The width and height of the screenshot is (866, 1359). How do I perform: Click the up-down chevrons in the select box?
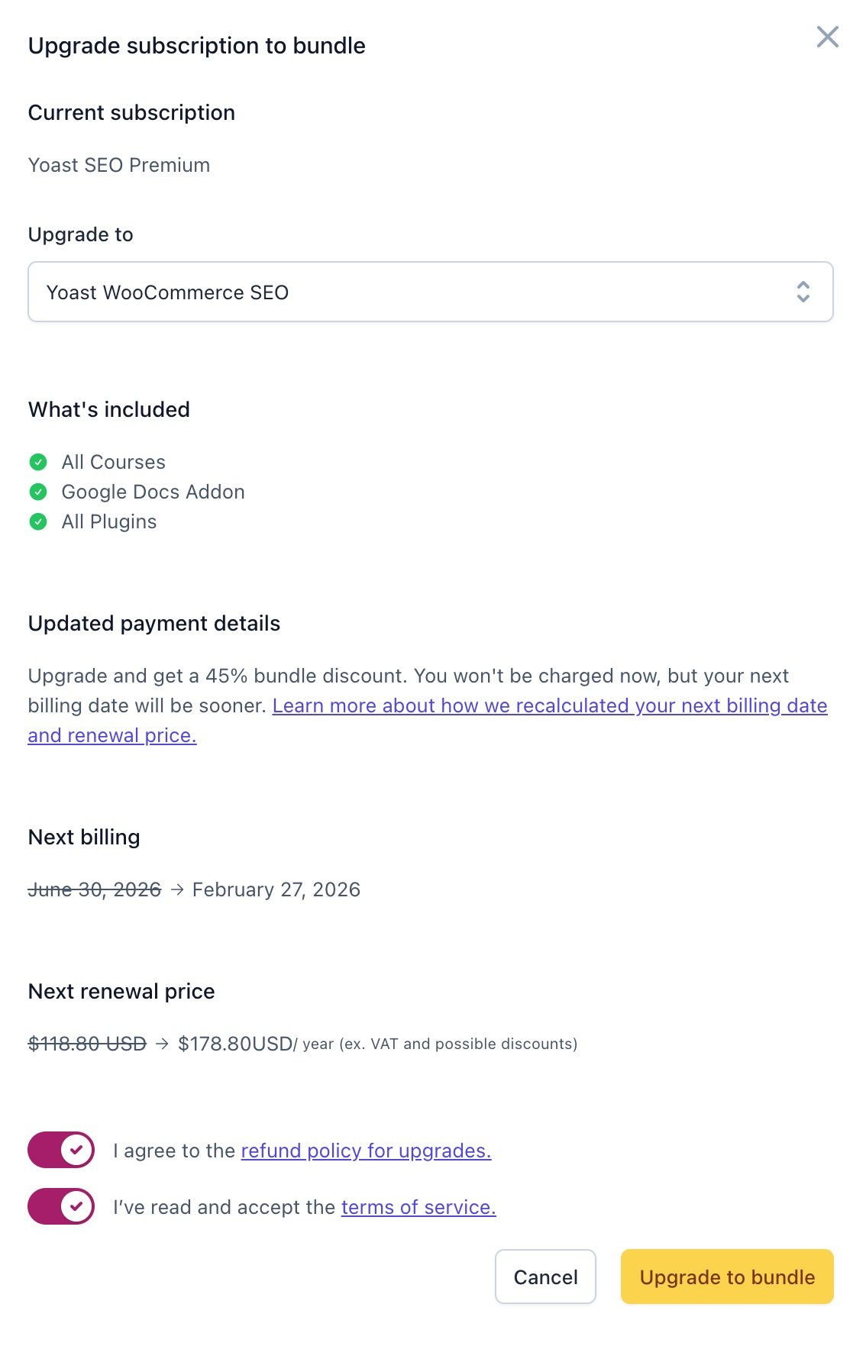[x=803, y=292]
